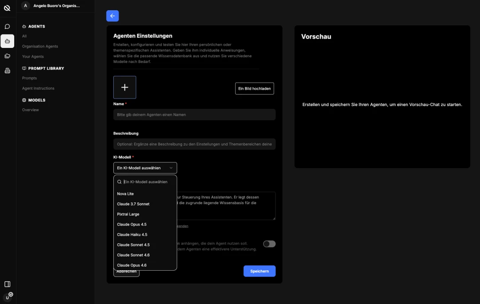
Task: Go back with the blue arrow button
Action: pyautogui.click(x=112, y=16)
